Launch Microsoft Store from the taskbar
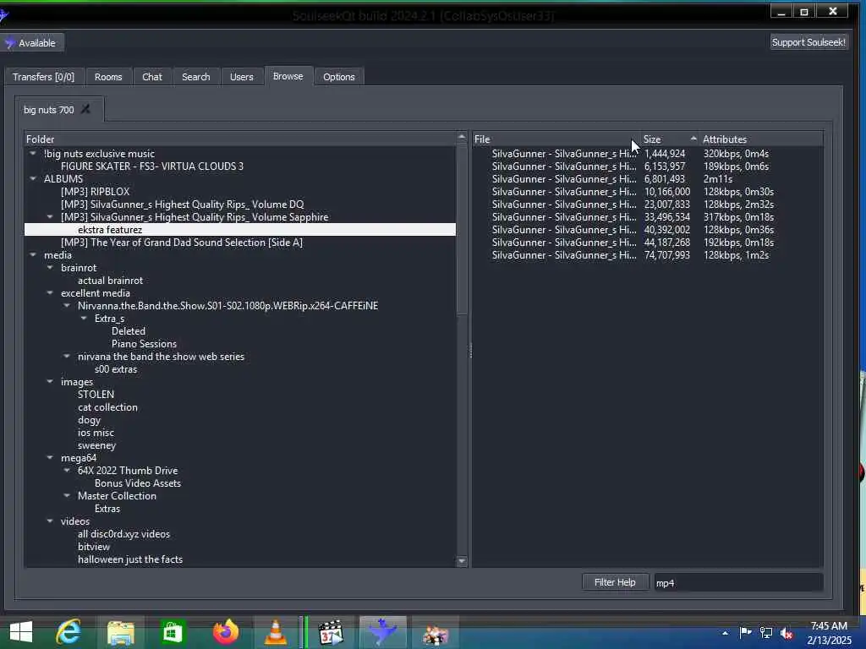The height and width of the screenshot is (649, 866). coord(173,632)
